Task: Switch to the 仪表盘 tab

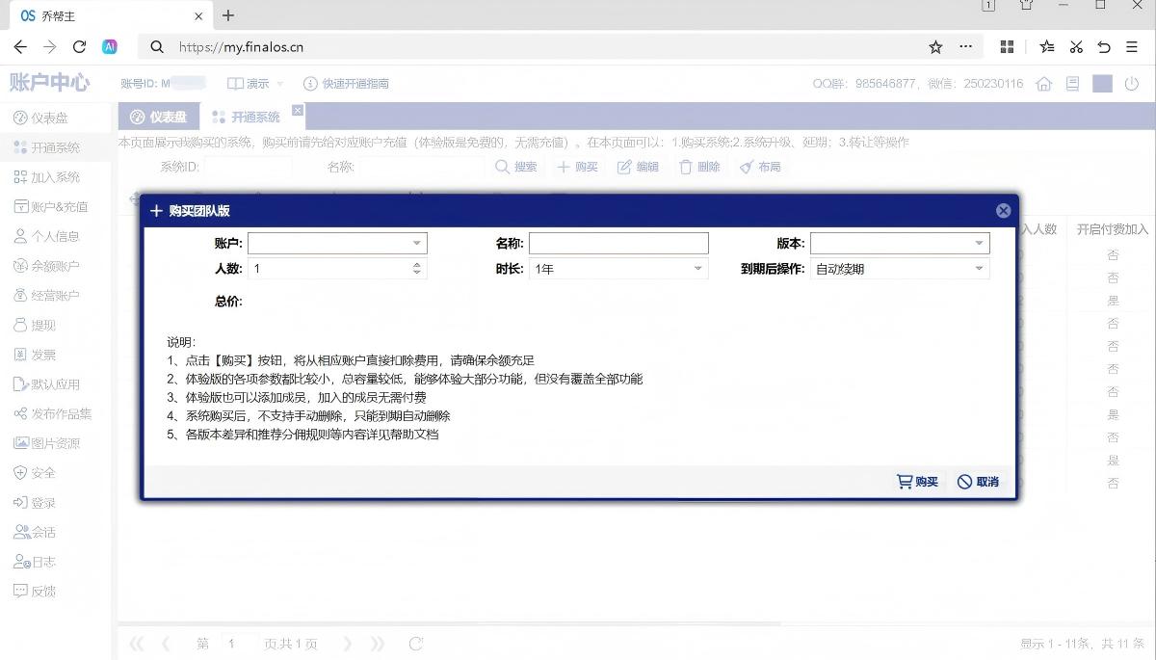Action: tap(159, 117)
